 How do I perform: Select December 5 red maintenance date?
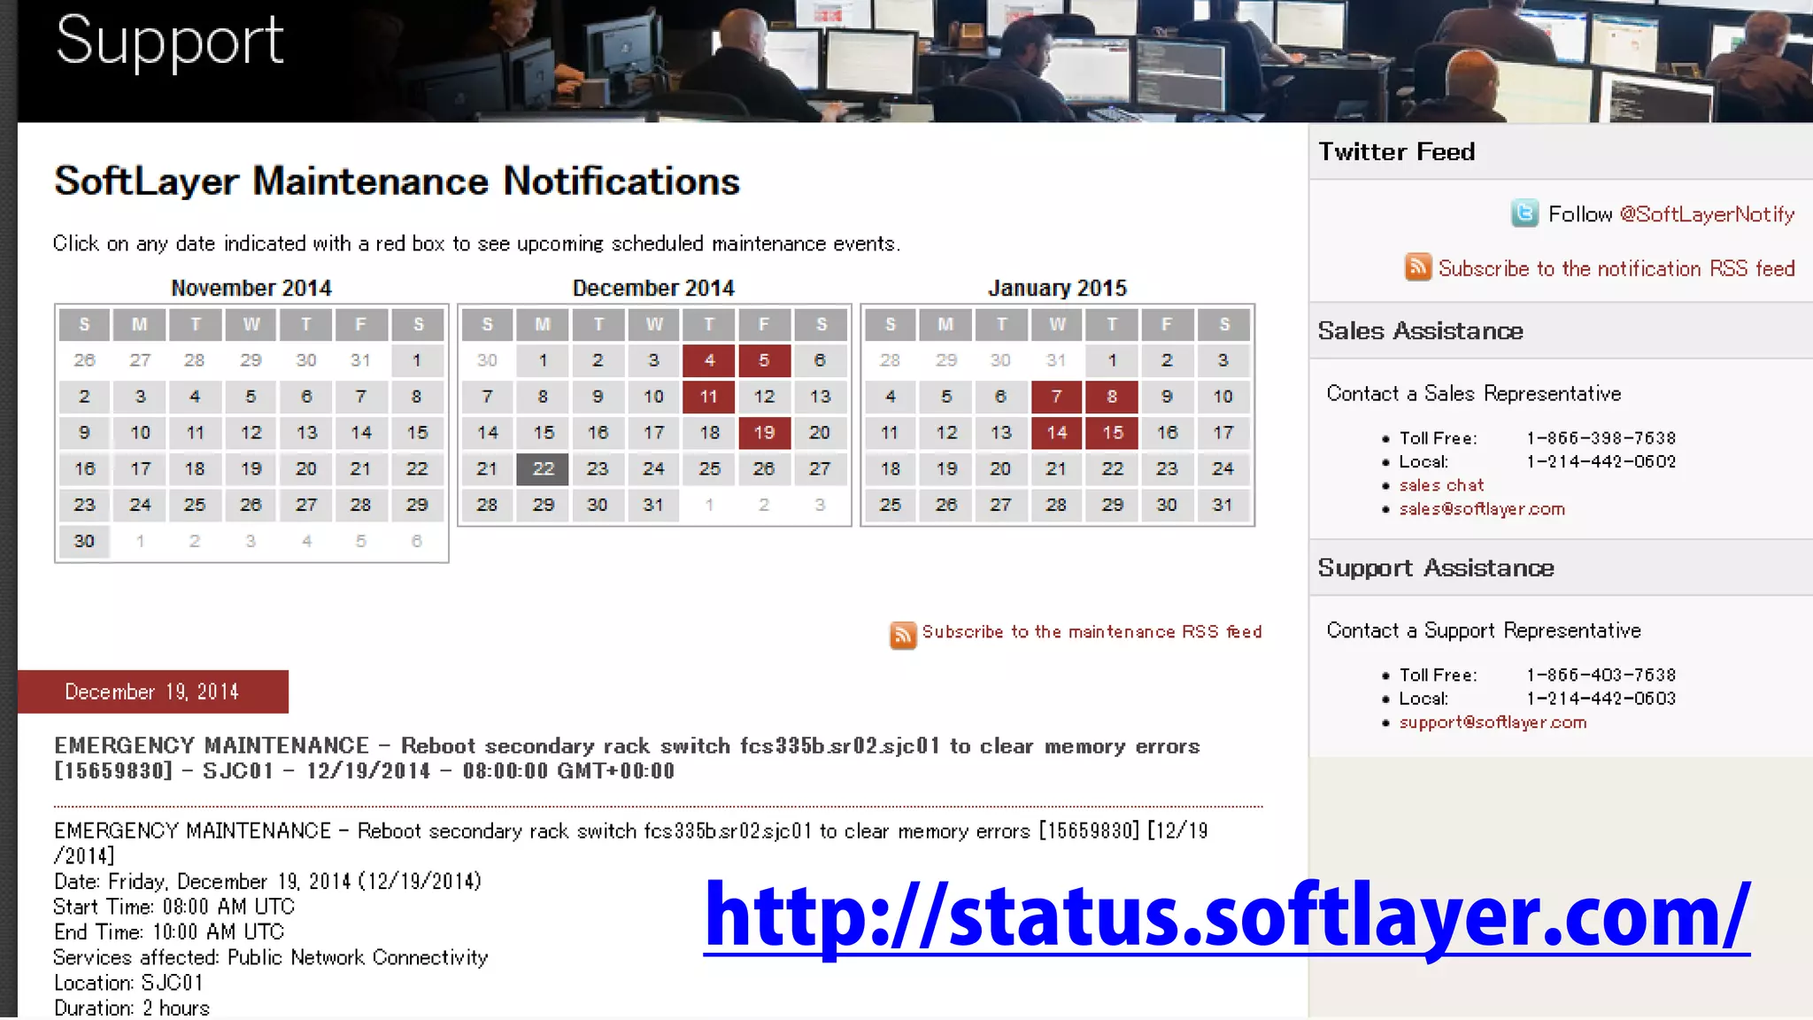coord(764,360)
